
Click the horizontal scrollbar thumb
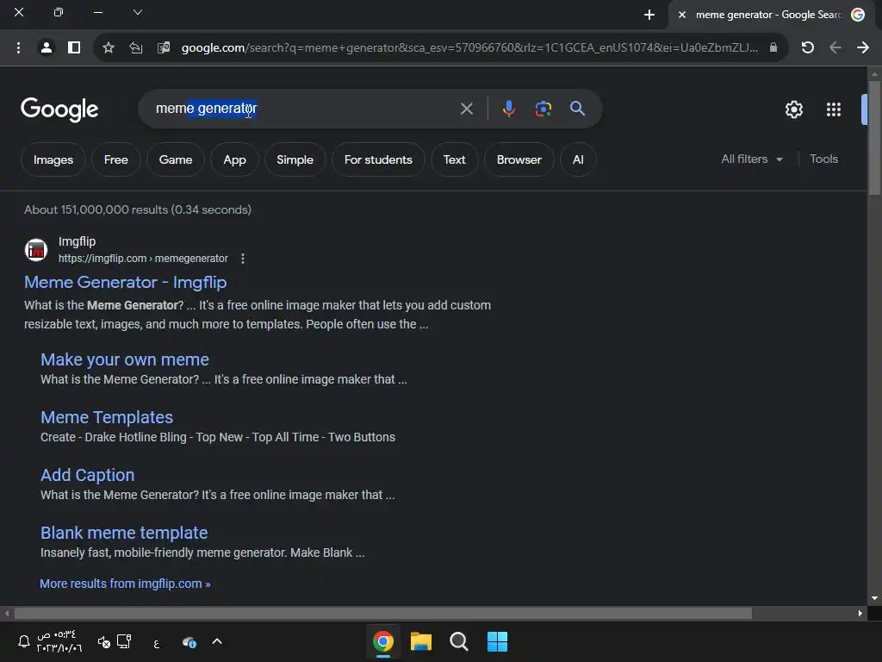click(383, 613)
